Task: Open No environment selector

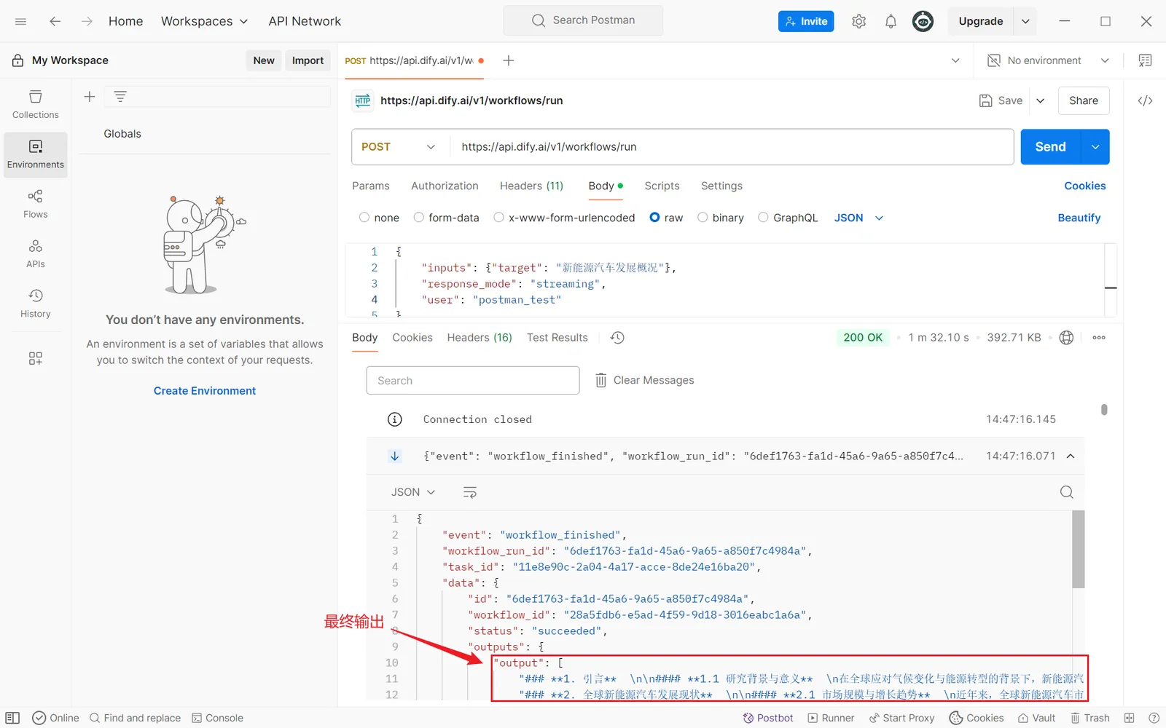Action: (1048, 60)
